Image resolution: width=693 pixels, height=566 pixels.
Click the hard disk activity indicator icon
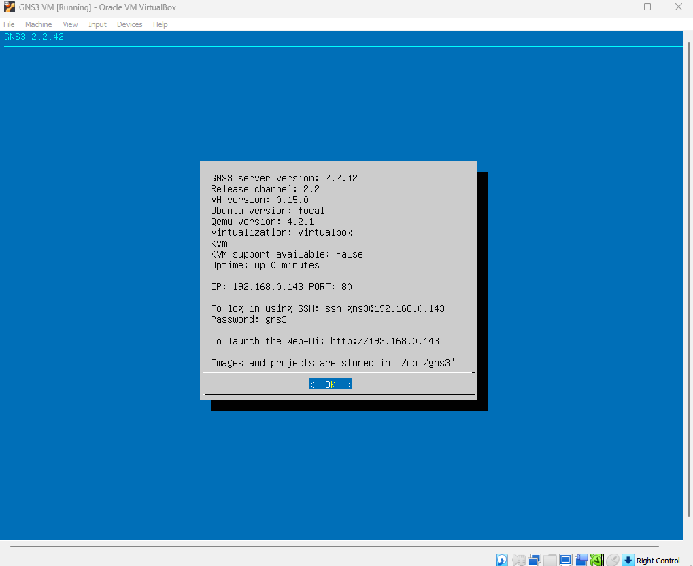point(502,560)
